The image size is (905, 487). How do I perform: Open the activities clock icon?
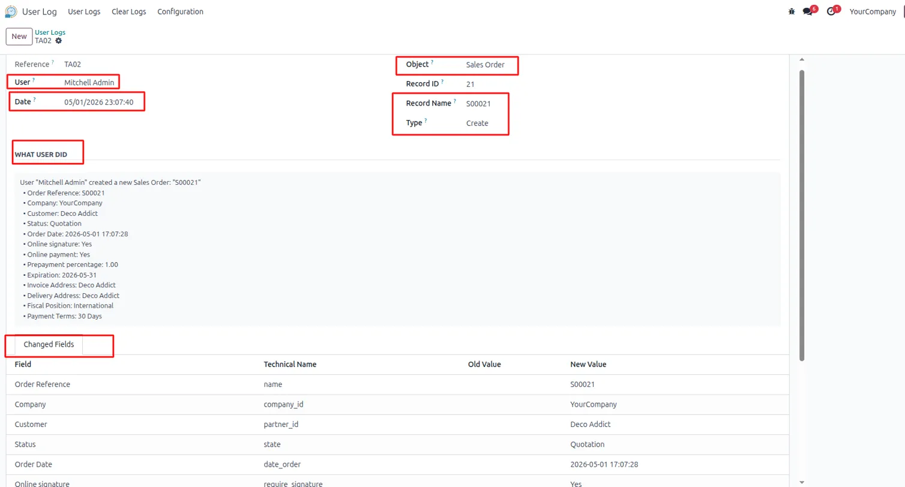[831, 11]
